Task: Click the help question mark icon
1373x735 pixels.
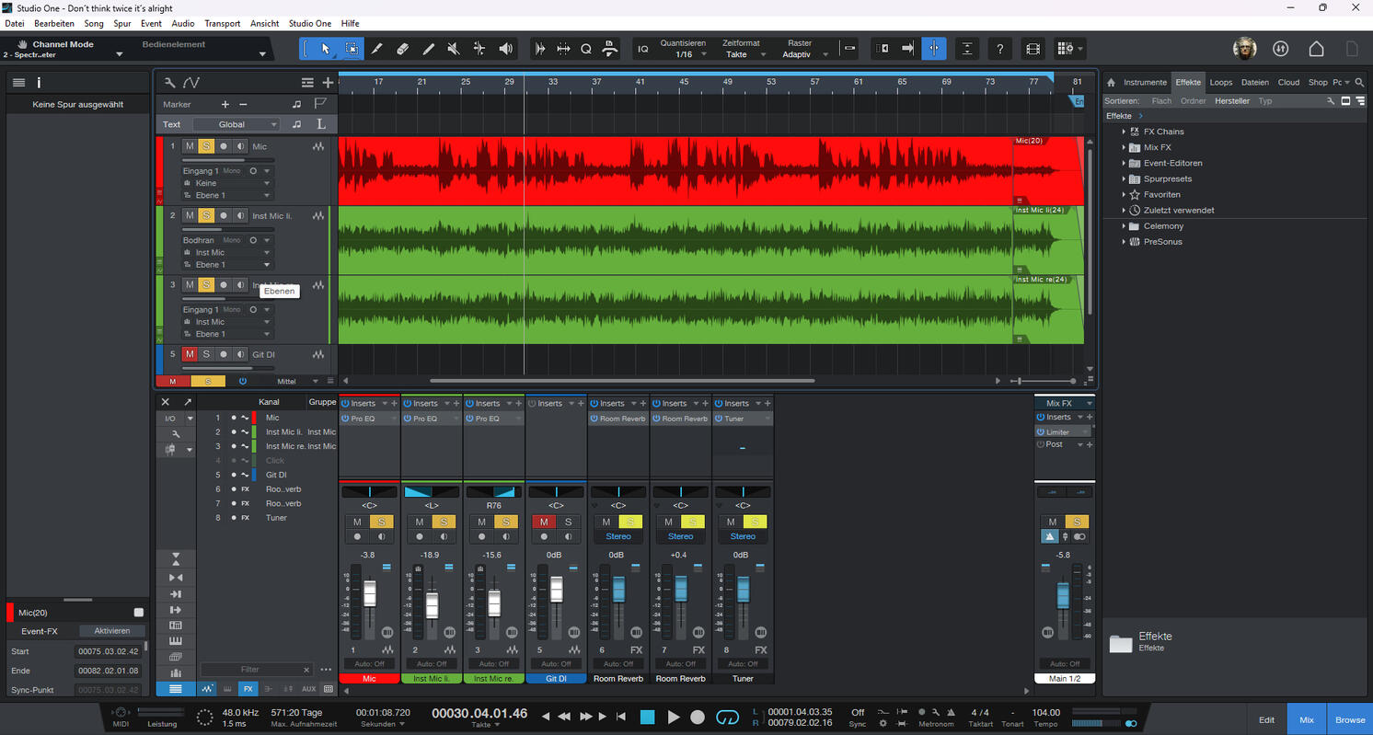Action: tap(1000, 49)
